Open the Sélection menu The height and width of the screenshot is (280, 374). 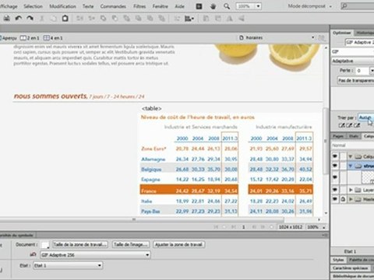(x=33, y=6)
